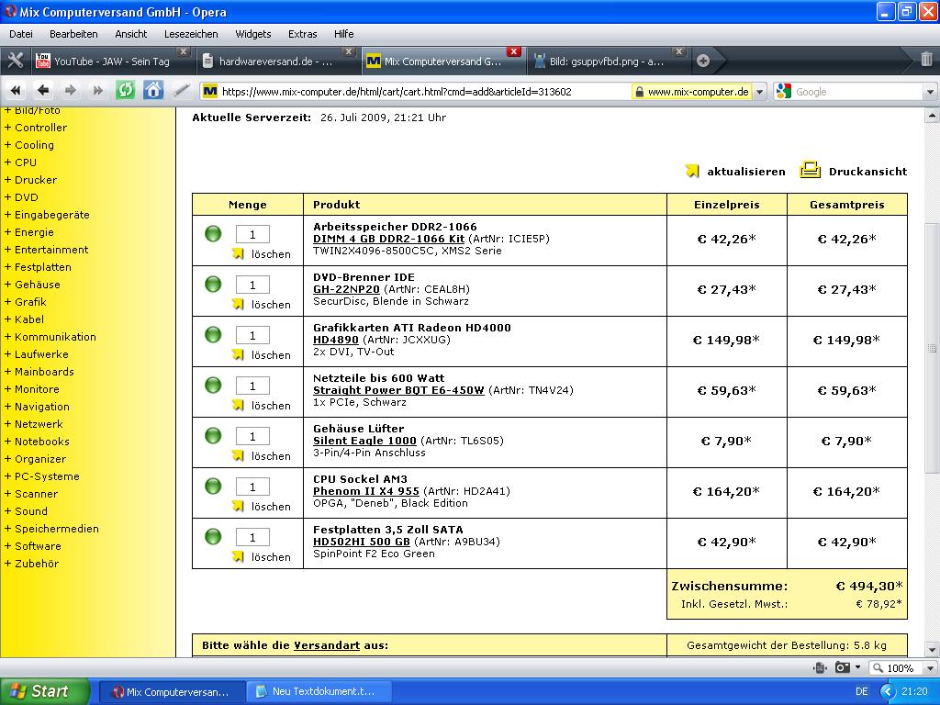940x705 pixels.
Task: Click the fast-forward navigation button
Action: 97,91
